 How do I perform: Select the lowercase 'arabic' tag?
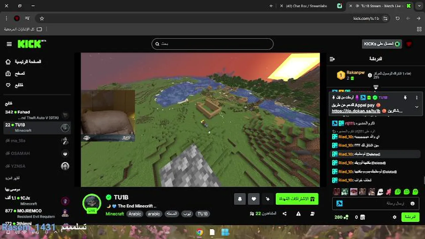click(x=154, y=214)
